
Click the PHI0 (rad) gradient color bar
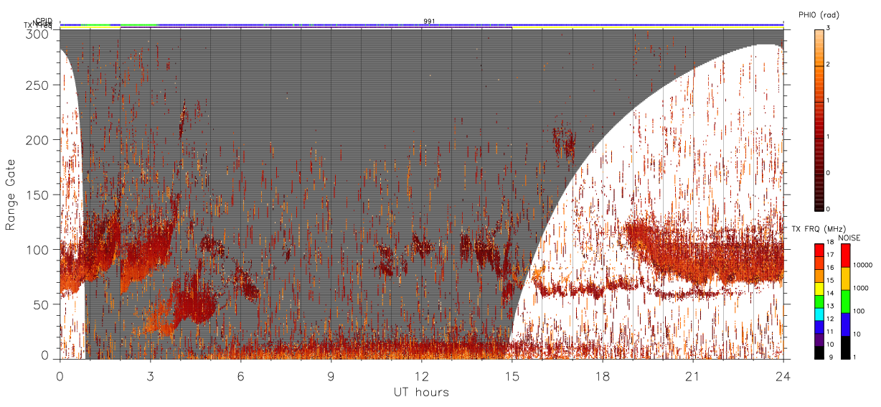819,120
